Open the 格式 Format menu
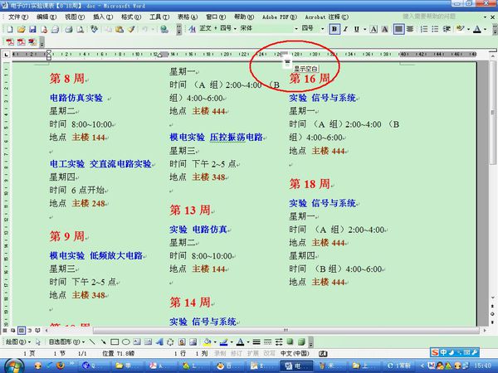Screen dimensions: 498x373 (131, 17)
